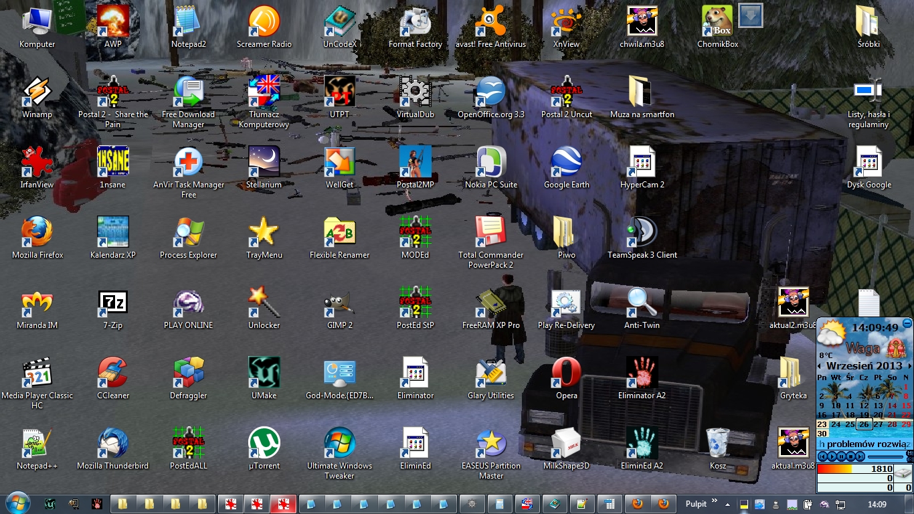
Task: Launch Google Earth
Action: point(566,167)
